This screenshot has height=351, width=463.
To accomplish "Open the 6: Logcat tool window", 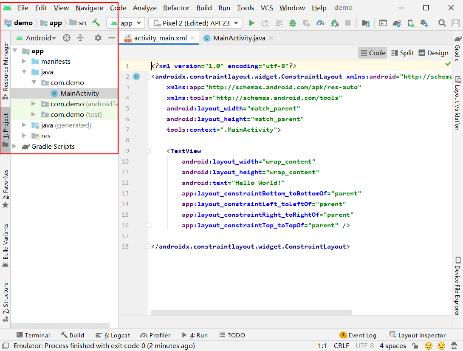I will tap(113, 335).
